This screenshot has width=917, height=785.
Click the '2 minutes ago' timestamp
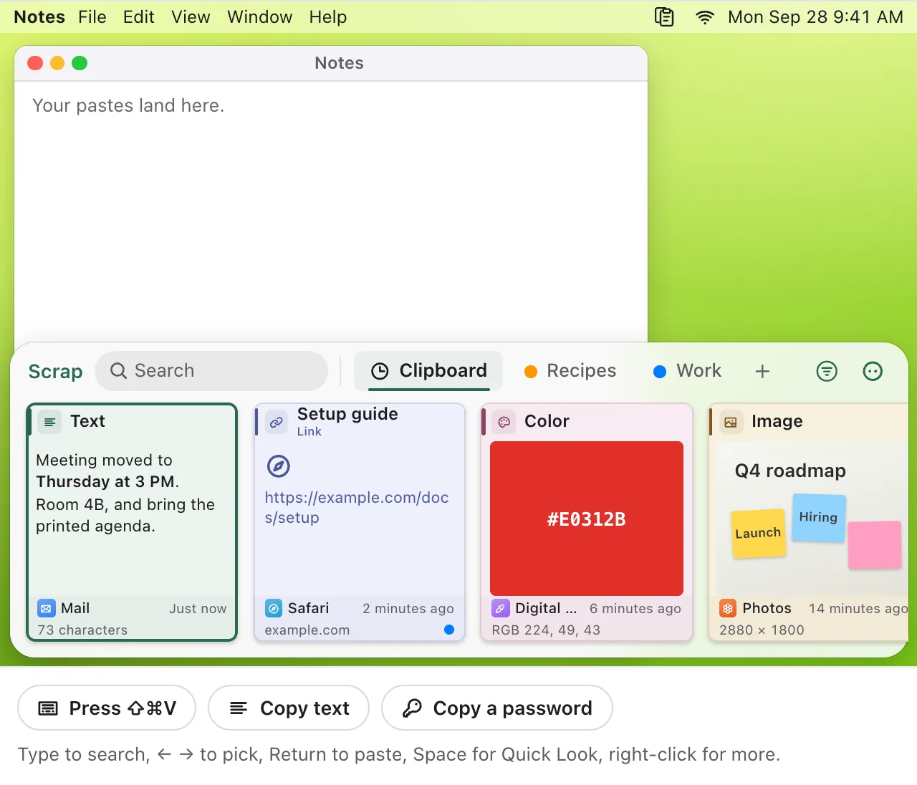(x=408, y=609)
